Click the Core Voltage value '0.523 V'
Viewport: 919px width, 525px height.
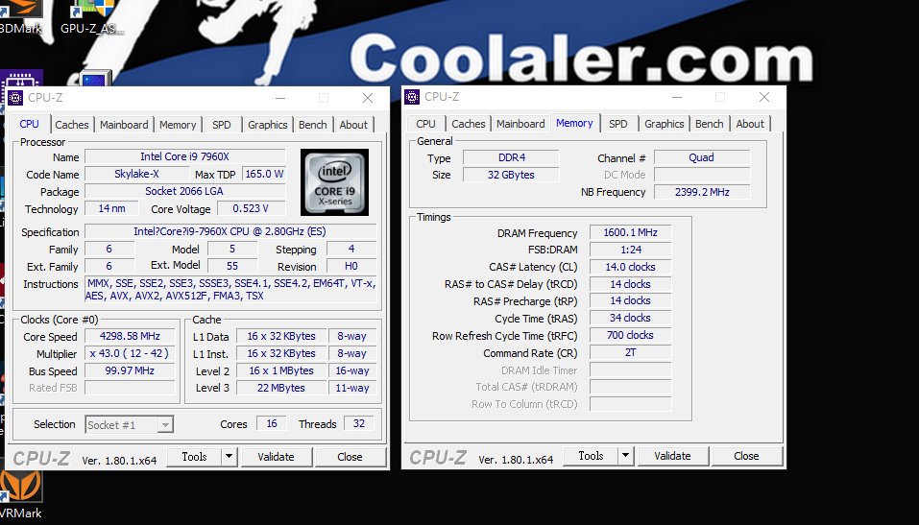click(251, 208)
